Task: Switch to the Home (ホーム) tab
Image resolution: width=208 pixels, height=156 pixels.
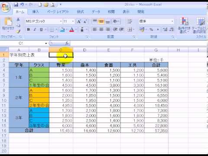Action: 20,12
